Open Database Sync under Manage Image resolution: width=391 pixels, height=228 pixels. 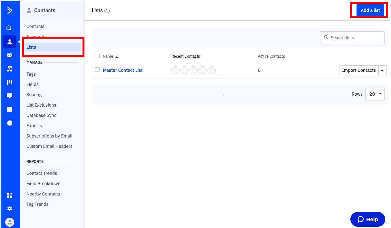(42, 115)
